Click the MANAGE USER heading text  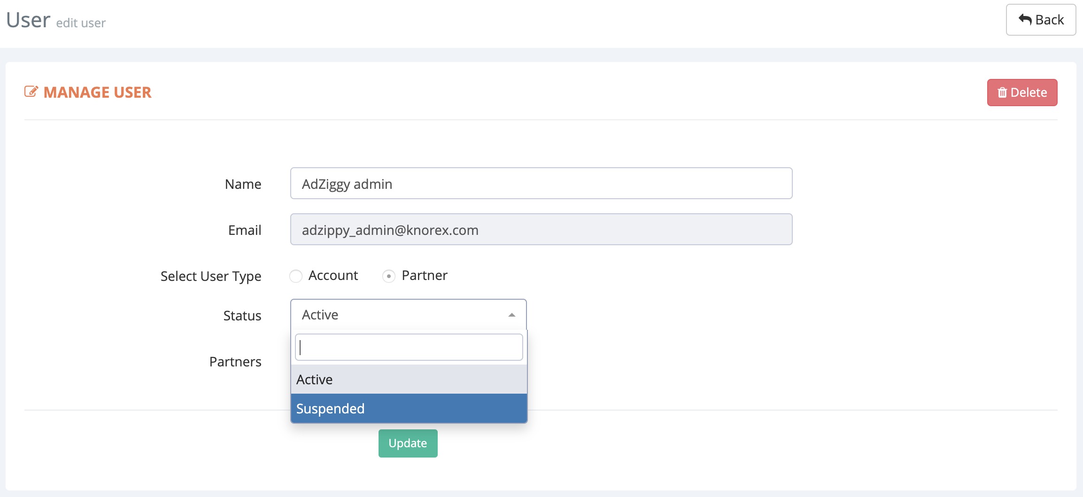(x=97, y=93)
